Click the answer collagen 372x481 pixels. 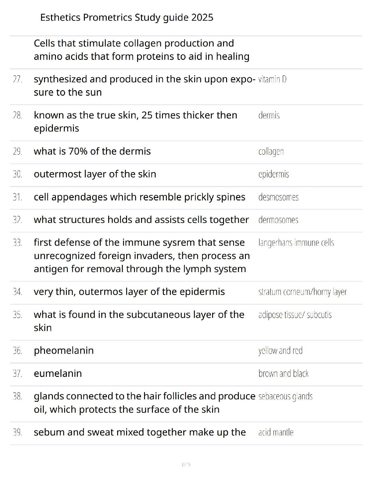point(271,152)
